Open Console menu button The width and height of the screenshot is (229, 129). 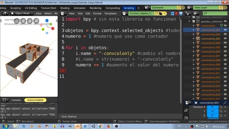coord(16,100)
